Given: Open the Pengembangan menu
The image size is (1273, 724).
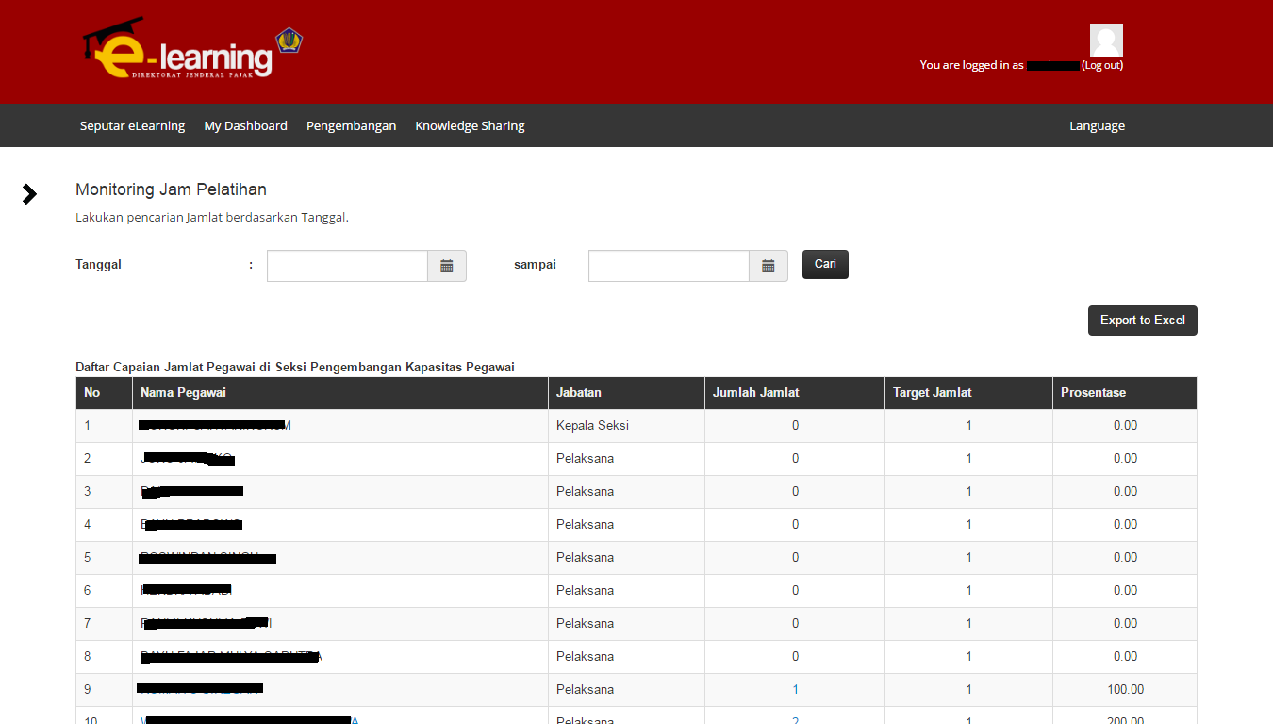Looking at the screenshot, I should tap(351, 124).
